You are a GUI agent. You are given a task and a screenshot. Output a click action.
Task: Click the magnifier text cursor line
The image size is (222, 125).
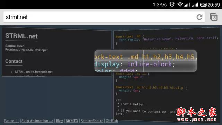tap(143, 61)
